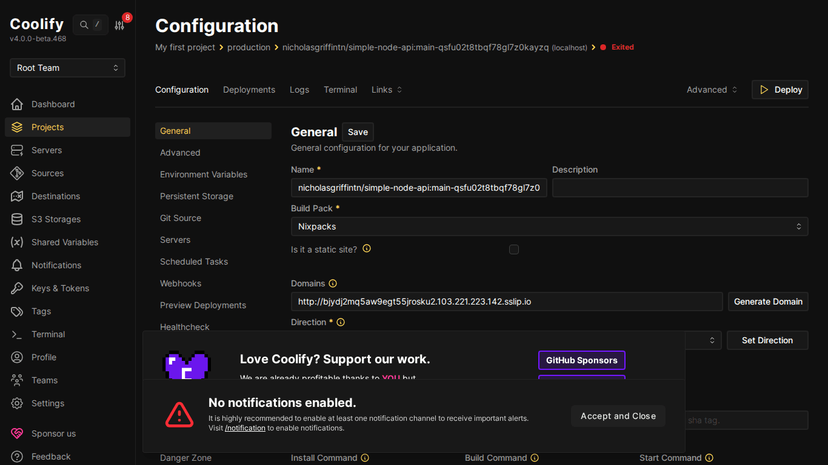Open Sources in the sidebar
828x465 pixels.
(48, 173)
